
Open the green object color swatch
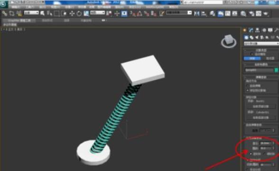(x=277, y=70)
